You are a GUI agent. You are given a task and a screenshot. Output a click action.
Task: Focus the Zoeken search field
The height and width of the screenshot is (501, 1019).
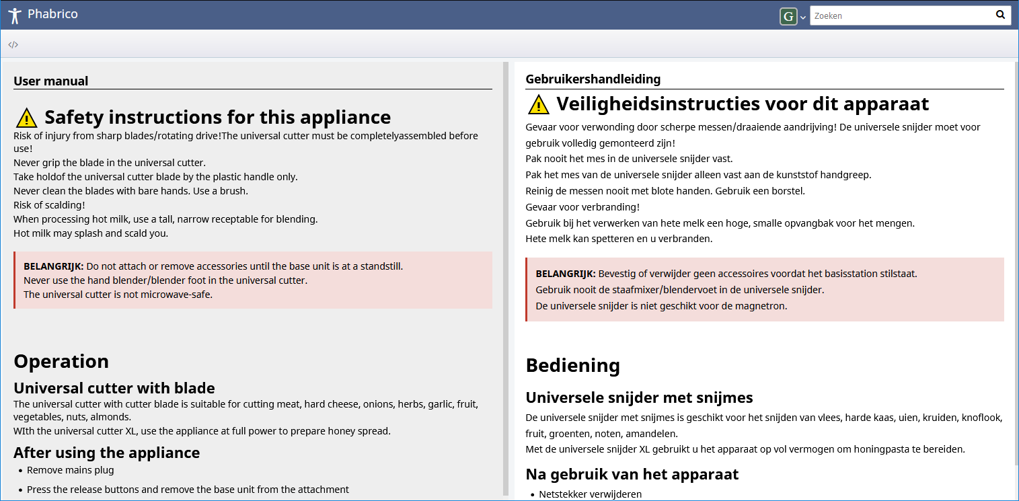click(901, 15)
